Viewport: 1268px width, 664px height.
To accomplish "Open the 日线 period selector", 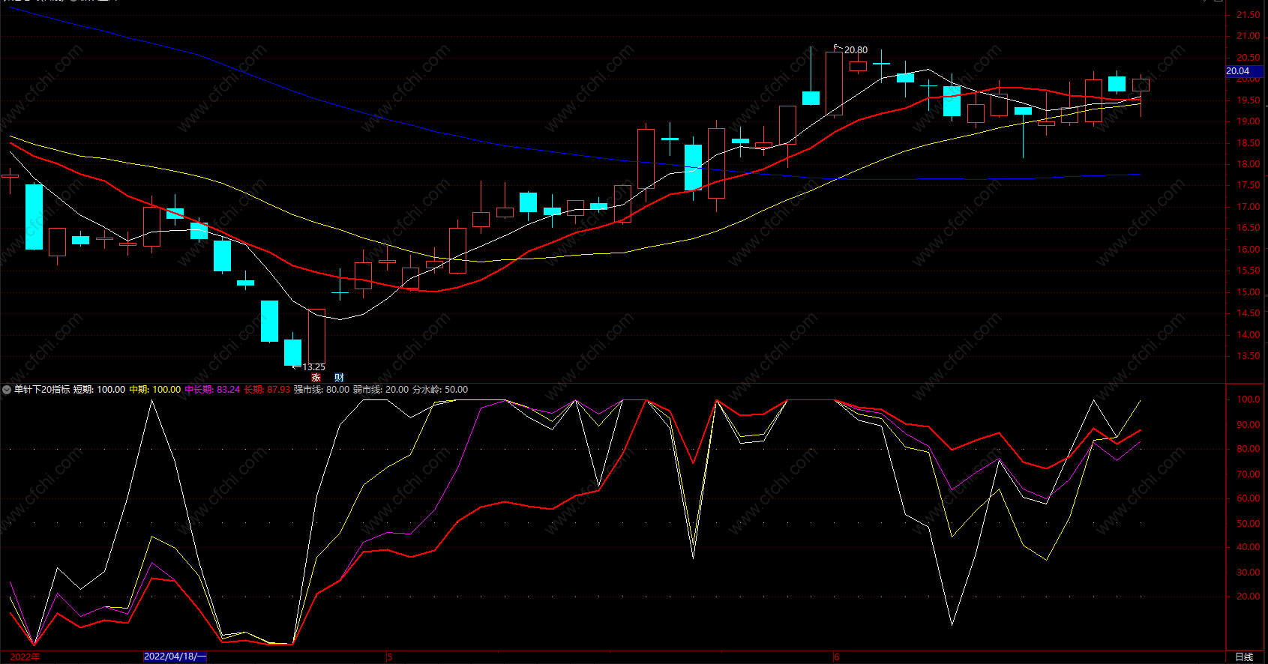I will click(1244, 657).
